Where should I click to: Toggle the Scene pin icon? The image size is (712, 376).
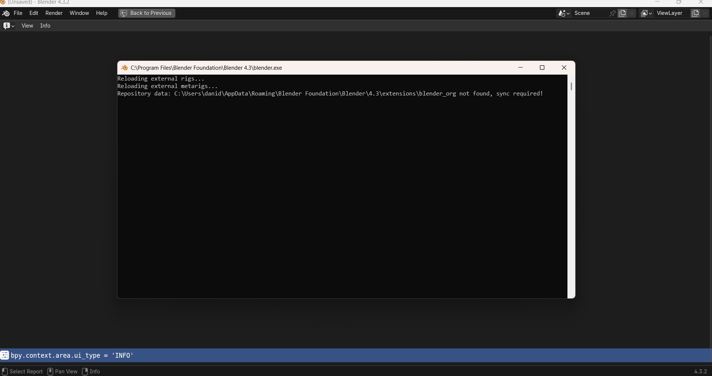coord(612,13)
